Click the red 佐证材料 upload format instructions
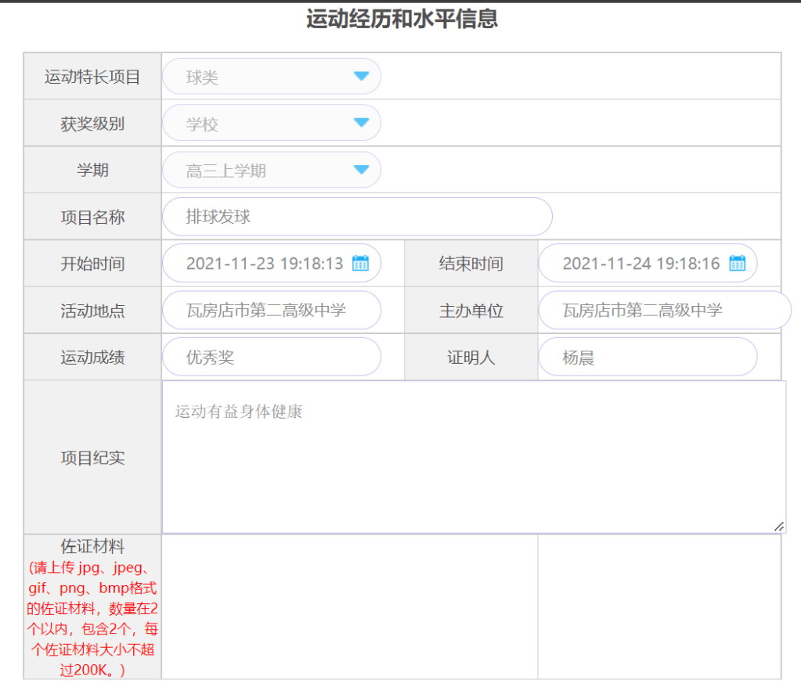Image resolution: width=801 pixels, height=694 pixels. [92, 618]
